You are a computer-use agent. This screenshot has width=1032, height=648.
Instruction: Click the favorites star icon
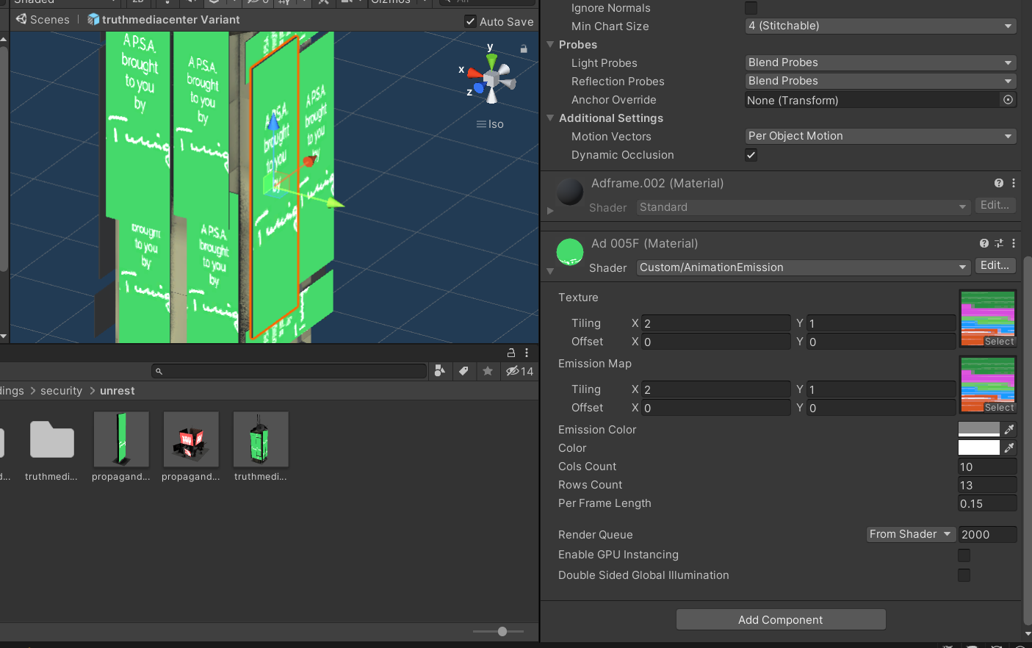pyautogui.click(x=488, y=371)
